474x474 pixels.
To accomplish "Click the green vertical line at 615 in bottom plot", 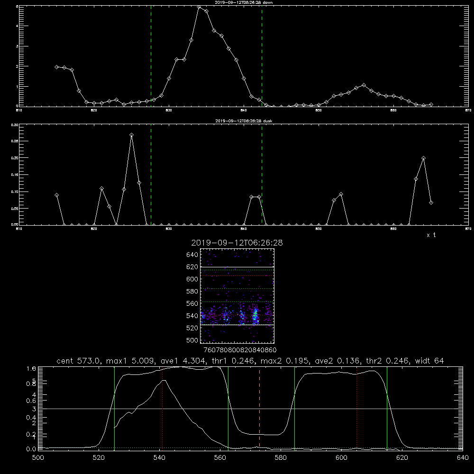I will click(x=387, y=409).
